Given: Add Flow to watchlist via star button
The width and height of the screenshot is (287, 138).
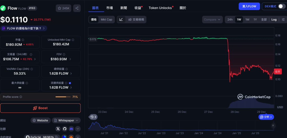Looking at the screenshot, I should (63, 8).
